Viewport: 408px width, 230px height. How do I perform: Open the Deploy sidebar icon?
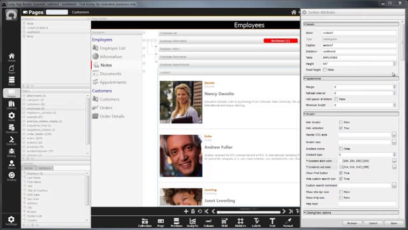11,176
